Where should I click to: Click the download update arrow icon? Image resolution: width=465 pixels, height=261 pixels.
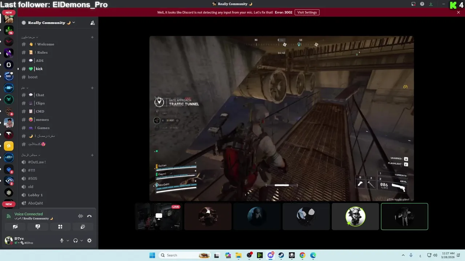pos(431,4)
